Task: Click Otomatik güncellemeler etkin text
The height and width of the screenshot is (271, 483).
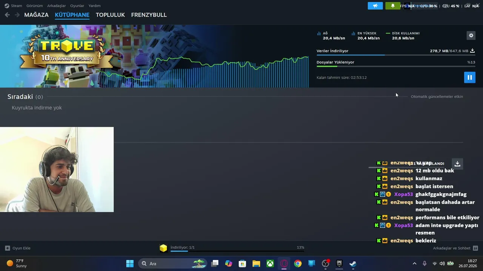Action: [x=437, y=96]
